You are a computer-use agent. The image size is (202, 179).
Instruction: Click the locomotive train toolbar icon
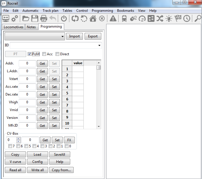coord(124,18)
